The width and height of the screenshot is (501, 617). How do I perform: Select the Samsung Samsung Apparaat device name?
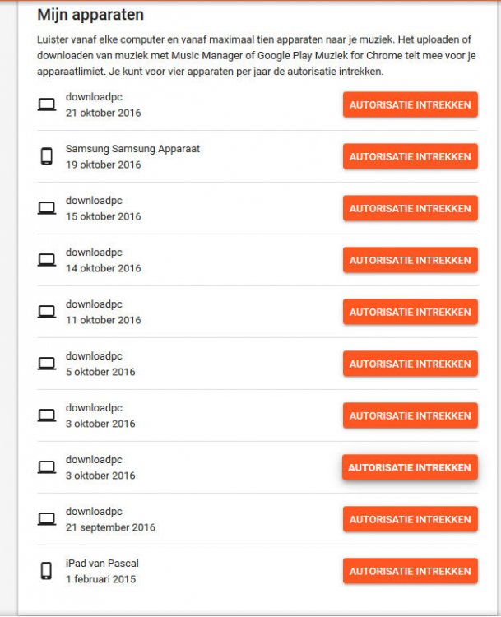point(132,149)
